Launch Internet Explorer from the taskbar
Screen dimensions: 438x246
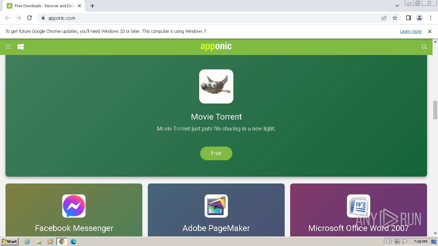(27, 242)
